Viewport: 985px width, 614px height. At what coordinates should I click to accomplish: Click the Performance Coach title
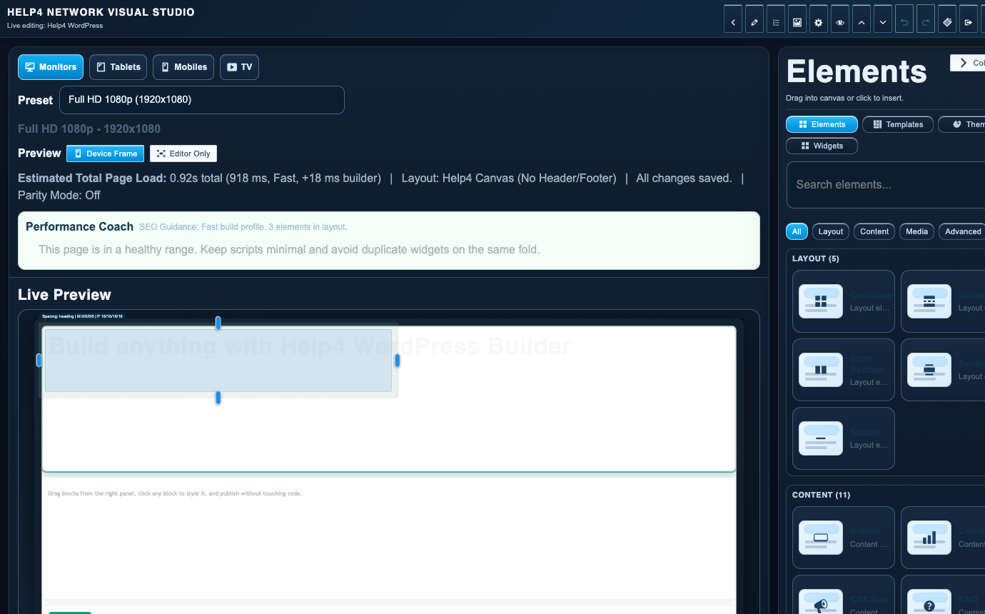79,226
